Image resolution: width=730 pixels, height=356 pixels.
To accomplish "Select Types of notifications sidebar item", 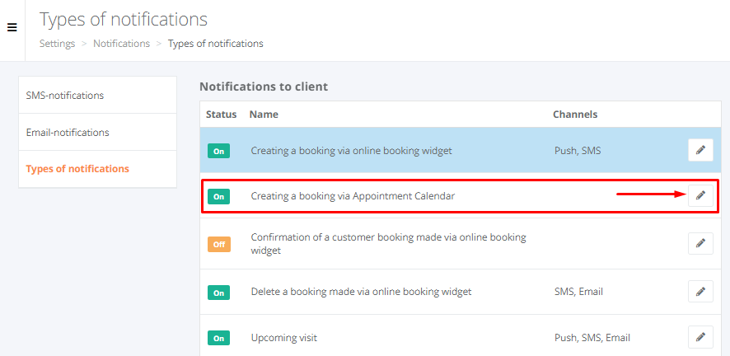I will (98, 169).
